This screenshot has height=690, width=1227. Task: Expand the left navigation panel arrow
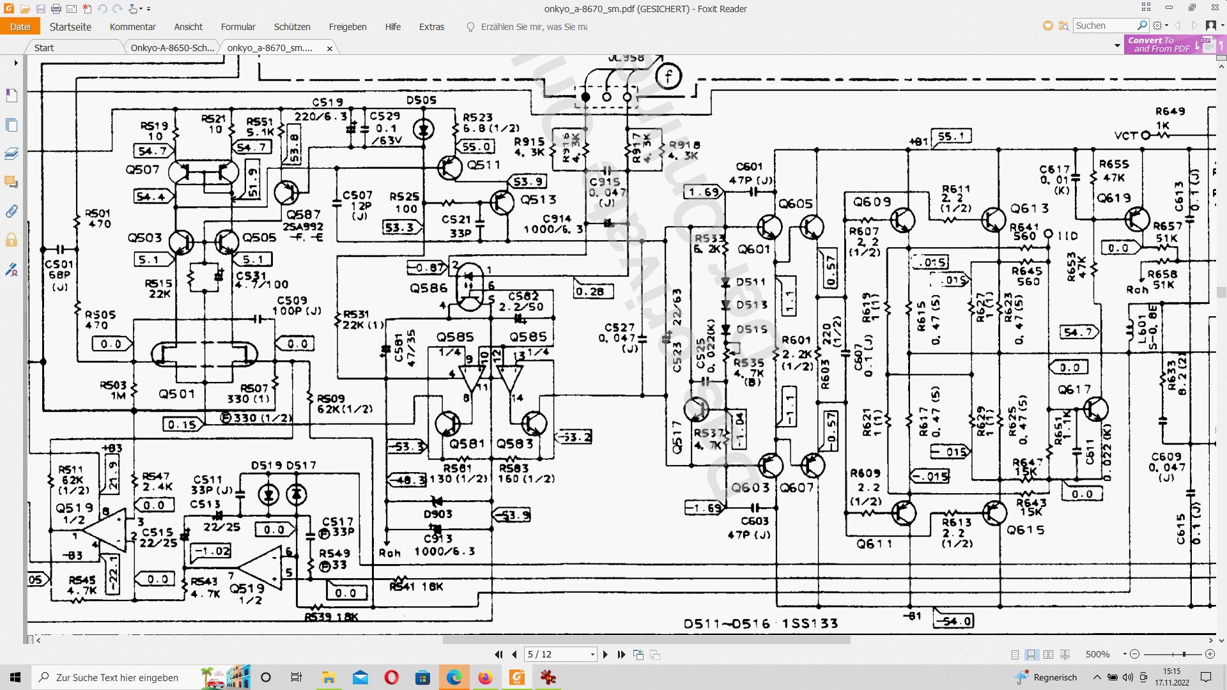[x=16, y=63]
